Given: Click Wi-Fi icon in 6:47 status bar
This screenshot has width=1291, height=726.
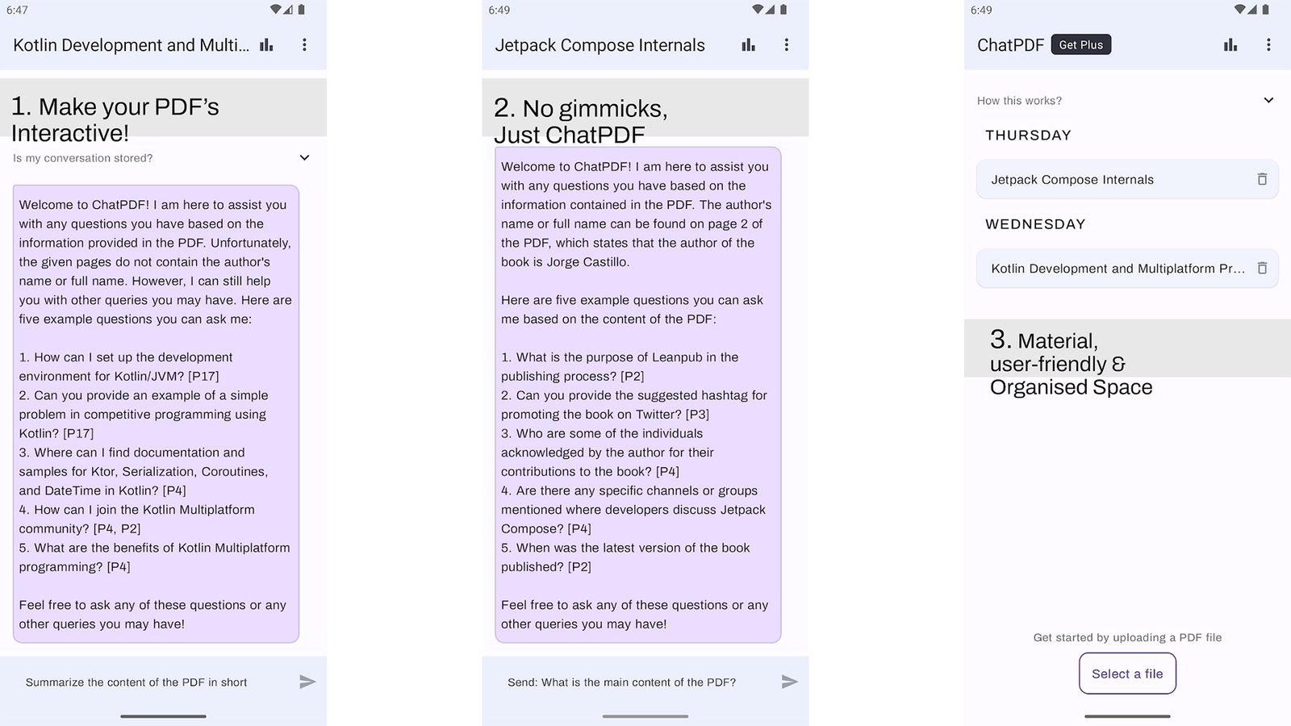Looking at the screenshot, I should point(276,10).
